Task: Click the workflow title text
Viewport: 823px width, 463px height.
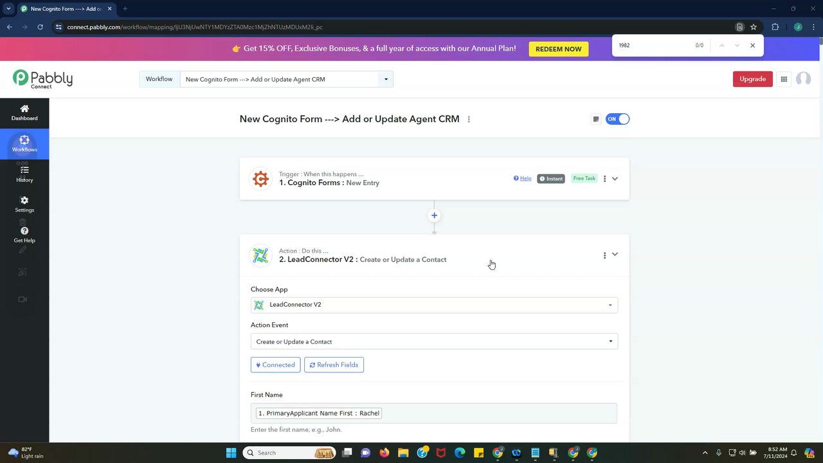Action: click(x=349, y=119)
